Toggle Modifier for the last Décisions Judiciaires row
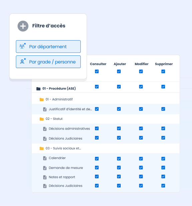Viewport: 192px width, 206px height. pyautogui.click(x=141, y=186)
